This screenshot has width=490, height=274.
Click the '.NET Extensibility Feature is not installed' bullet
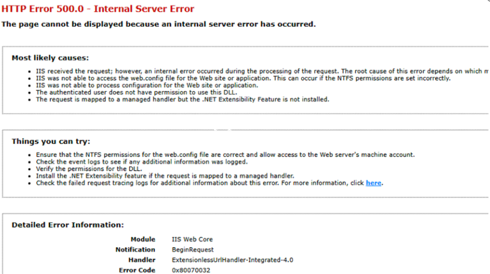[182, 99]
